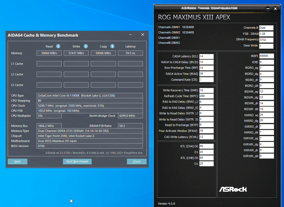Click the tCKE field
Viewport: 284px width, 207px height.
[267, 62]
